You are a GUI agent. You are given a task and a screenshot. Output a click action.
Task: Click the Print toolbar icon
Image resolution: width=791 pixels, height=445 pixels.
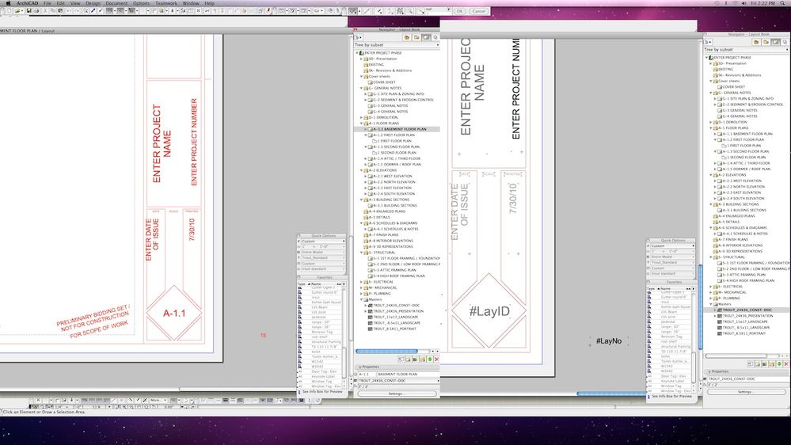(x=36, y=10)
